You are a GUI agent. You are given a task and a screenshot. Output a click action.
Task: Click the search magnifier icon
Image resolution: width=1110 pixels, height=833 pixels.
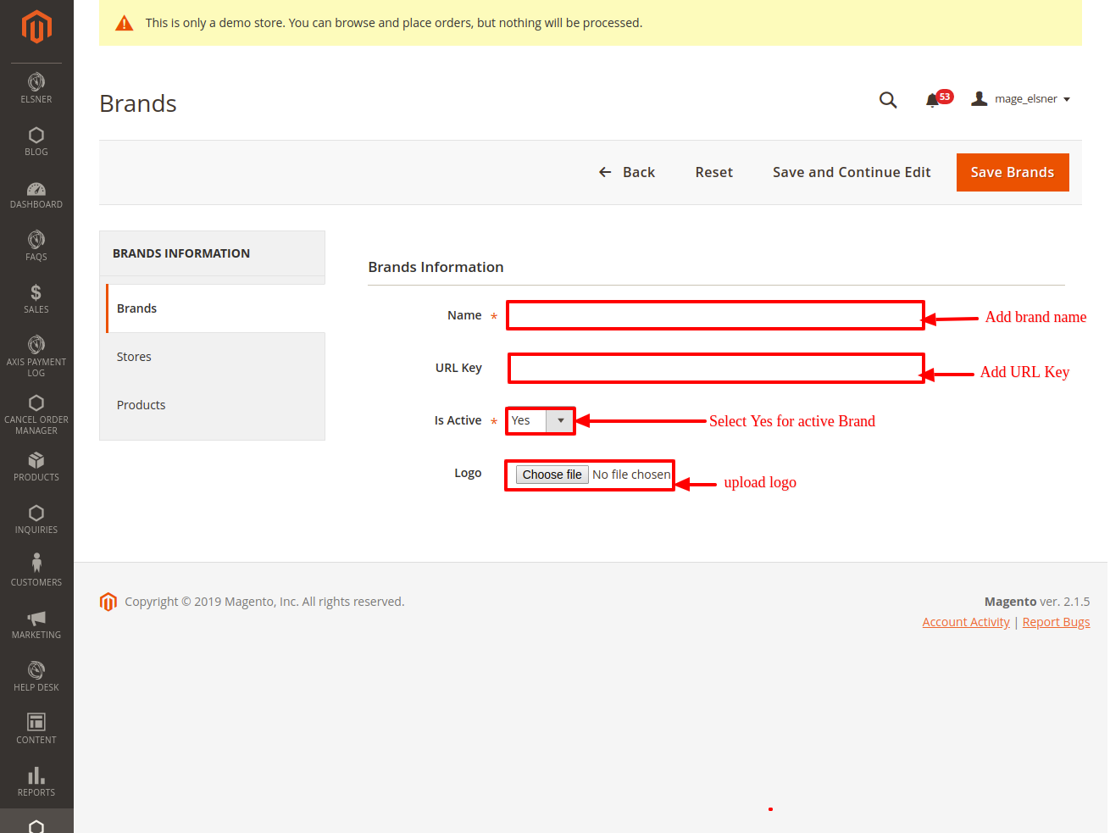(x=887, y=100)
